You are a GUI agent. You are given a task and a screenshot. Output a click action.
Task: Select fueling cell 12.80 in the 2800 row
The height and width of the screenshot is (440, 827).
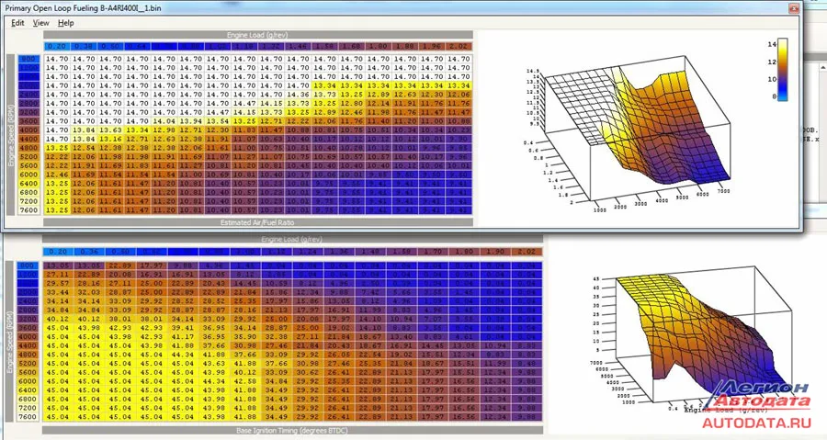[351, 103]
